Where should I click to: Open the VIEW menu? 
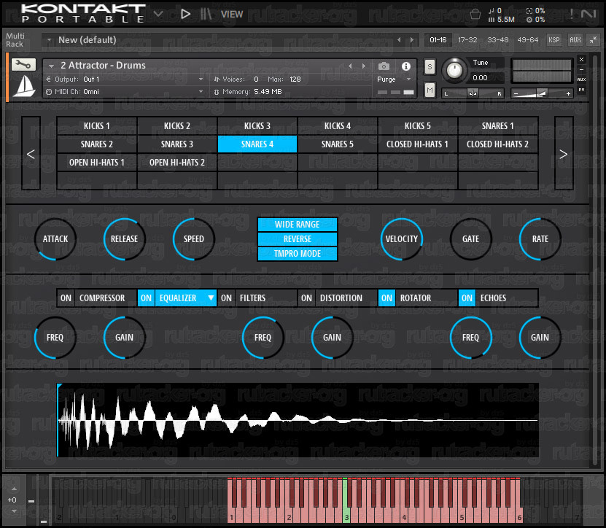pos(232,15)
